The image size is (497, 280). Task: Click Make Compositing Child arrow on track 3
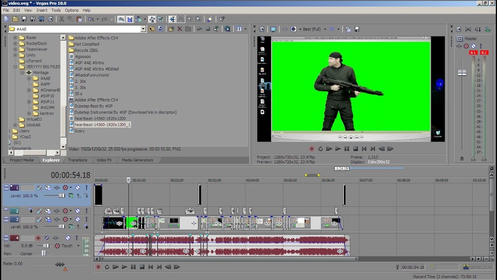pos(86,227)
